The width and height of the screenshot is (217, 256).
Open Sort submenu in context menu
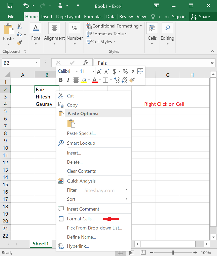94,199
